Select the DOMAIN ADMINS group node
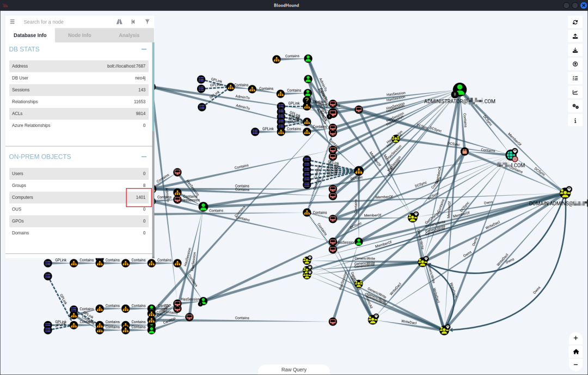This screenshot has width=588, height=375. pos(565,192)
